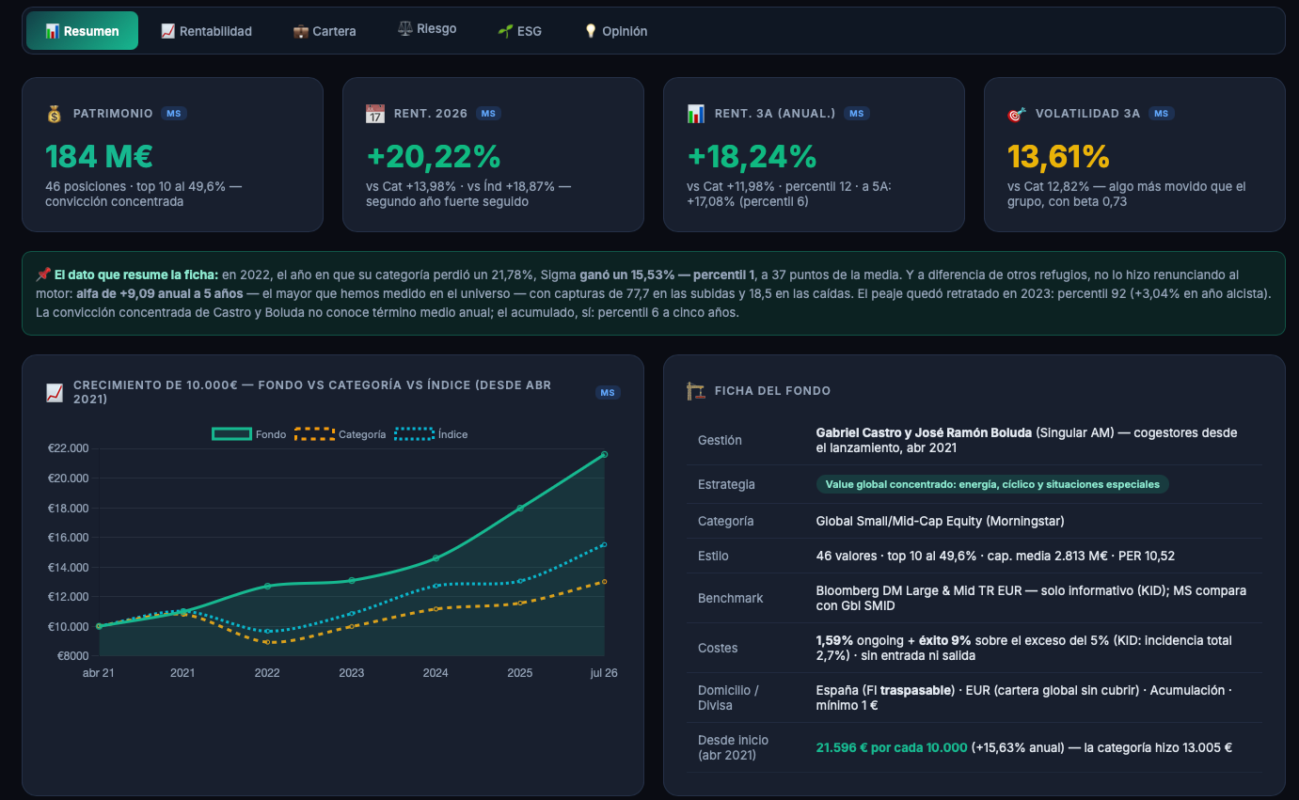This screenshot has width=1299, height=800.
Task: Click the bar chart icon beside Rent. 3A
Action: pyautogui.click(x=695, y=114)
